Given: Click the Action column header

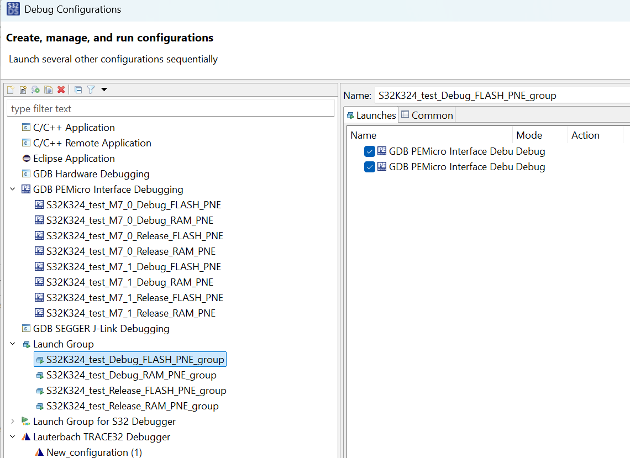Looking at the screenshot, I should coord(595,135).
